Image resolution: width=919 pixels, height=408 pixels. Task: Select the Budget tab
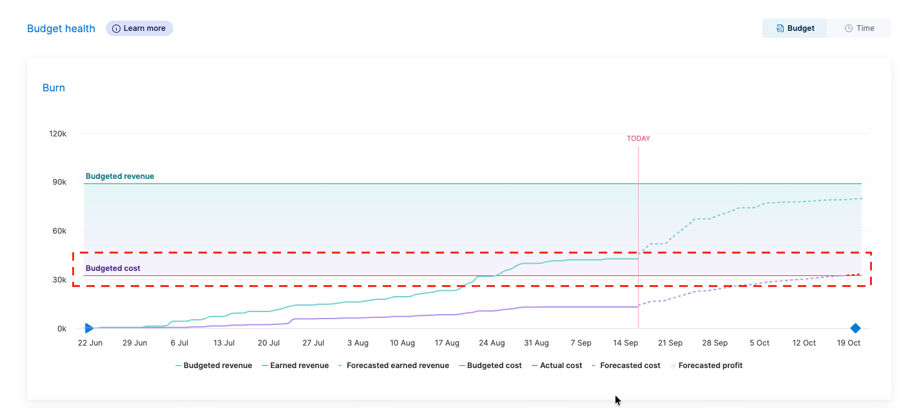click(x=795, y=28)
